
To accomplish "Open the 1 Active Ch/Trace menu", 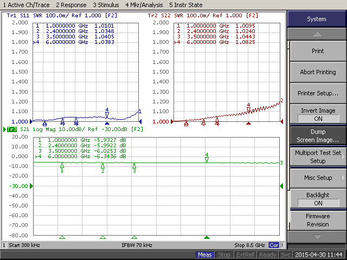I will 26,5.
